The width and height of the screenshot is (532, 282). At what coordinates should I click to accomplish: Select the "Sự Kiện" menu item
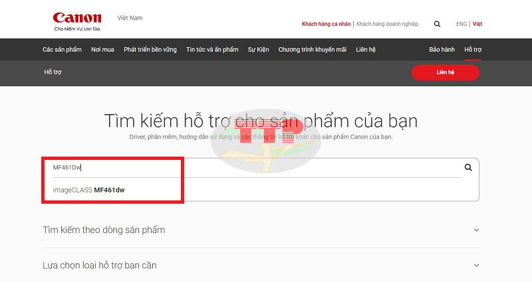(x=258, y=49)
